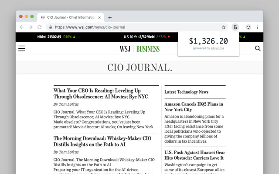Click the CIO JOURNAL. page heading

pos(139,68)
